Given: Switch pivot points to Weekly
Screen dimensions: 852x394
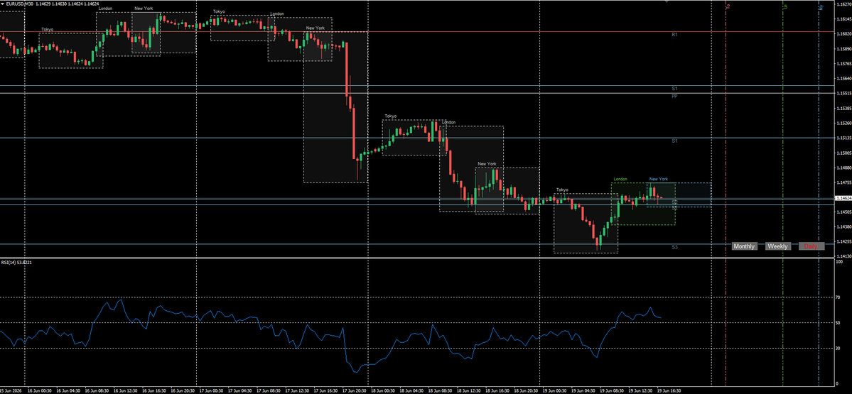Looking at the screenshot, I should (777, 246).
